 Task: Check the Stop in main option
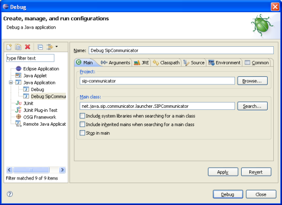pyautogui.click(x=82, y=133)
